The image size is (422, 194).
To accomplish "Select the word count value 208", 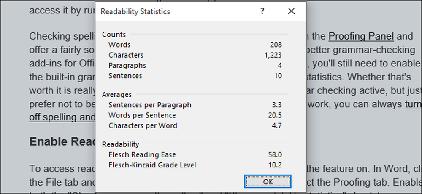I will click(276, 45).
